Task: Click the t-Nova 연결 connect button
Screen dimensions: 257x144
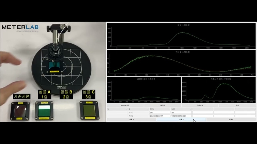Action: click(x=125, y=106)
